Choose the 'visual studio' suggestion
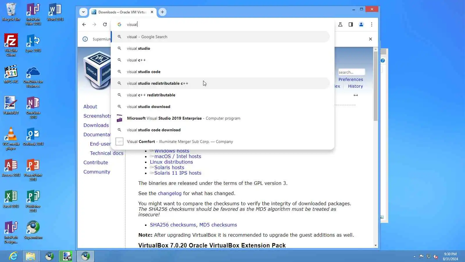This screenshot has height=262, width=465. pos(220,48)
